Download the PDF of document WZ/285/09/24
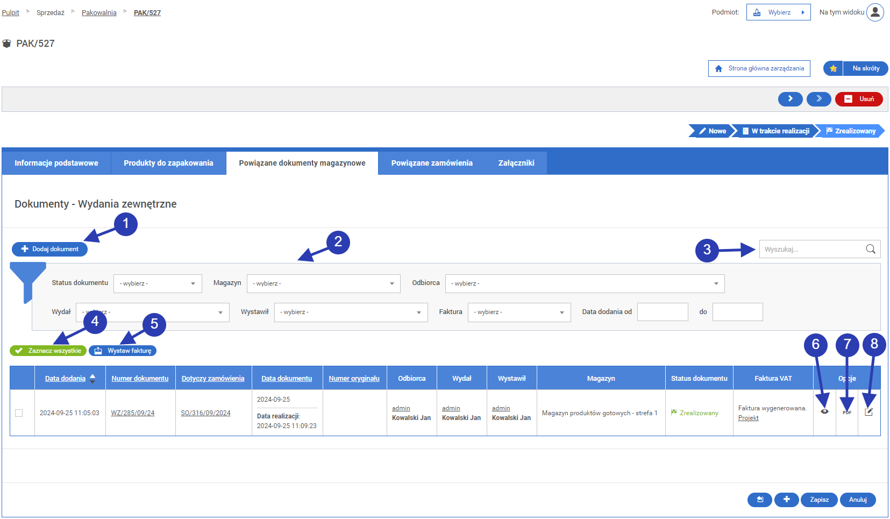Image resolution: width=890 pixels, height=519 pixels. pos(847,412)
